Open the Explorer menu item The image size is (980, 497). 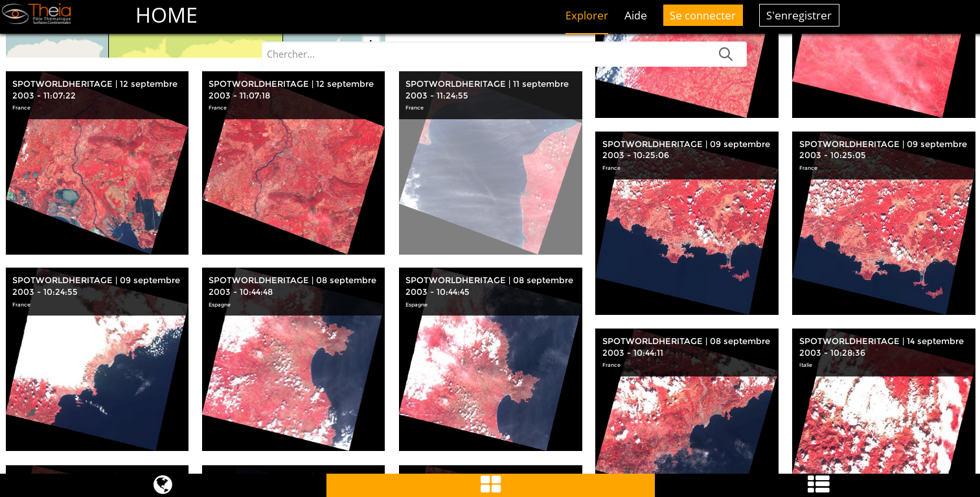coord(586,16)
